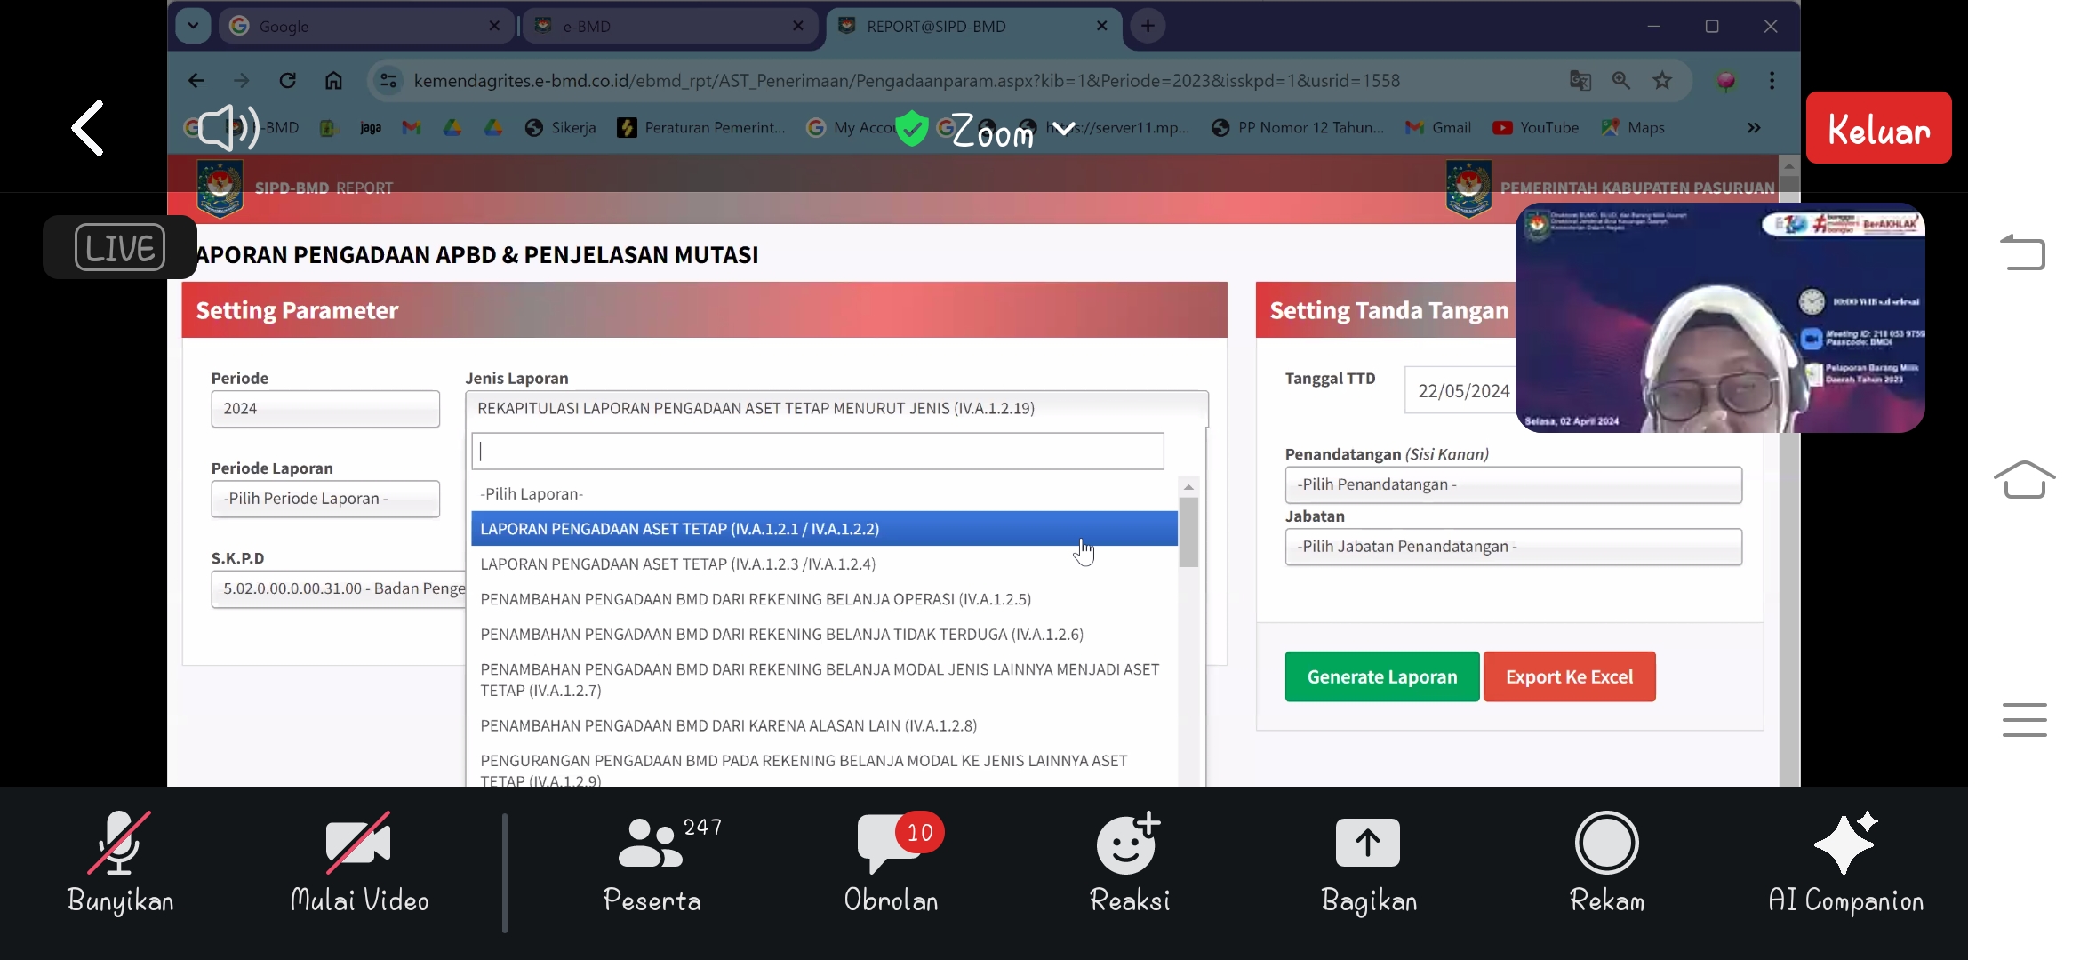The width and height of the screenshot is (2080, 960).
Task: Click the Jenis Laporan search field
Action: [817, 452]
